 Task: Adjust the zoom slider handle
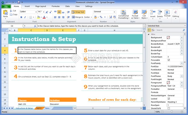point(172,112)
